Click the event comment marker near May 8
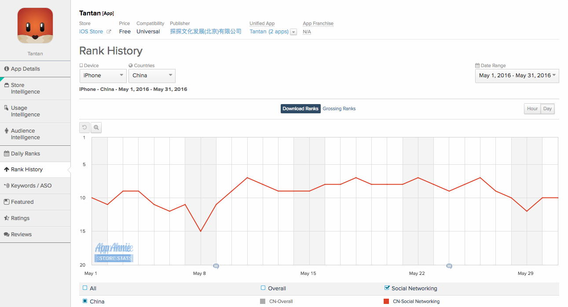This screenshot has width=568, height=307. pyautogui.click(x=216, y=266)
